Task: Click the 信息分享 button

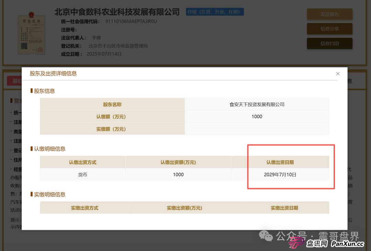Action: (x=329, y=29)
